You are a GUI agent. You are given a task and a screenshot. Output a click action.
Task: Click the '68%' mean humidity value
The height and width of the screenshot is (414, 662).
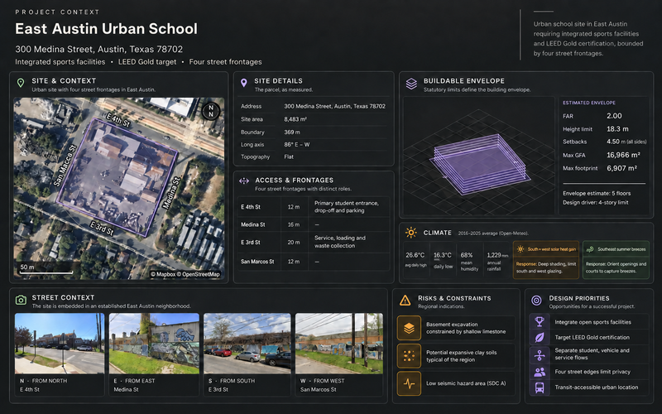[467, 255]
